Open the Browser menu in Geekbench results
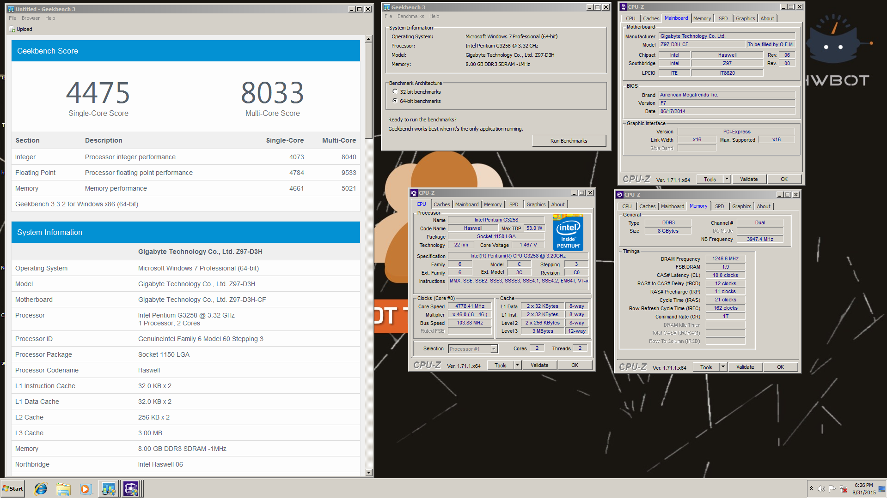This screenshot has height=498, width=887. [x=31, y=18]
